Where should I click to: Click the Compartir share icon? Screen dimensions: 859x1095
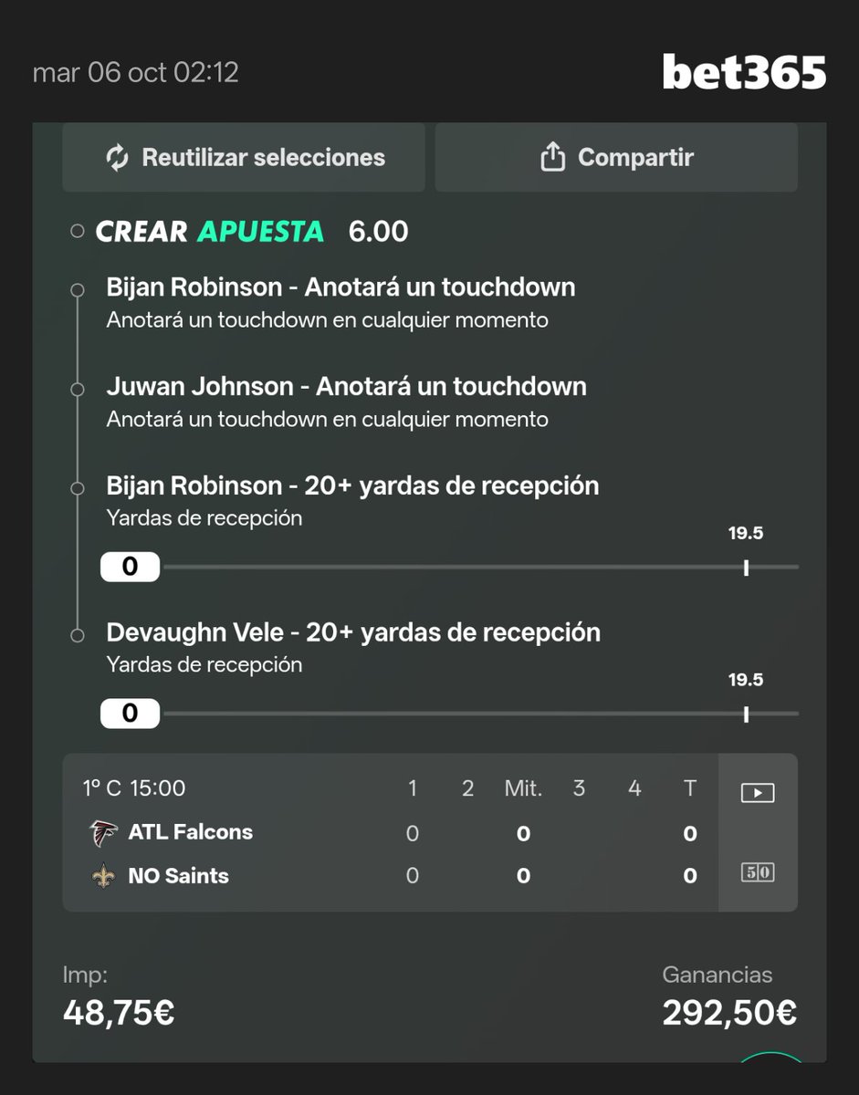click(552, 158)
